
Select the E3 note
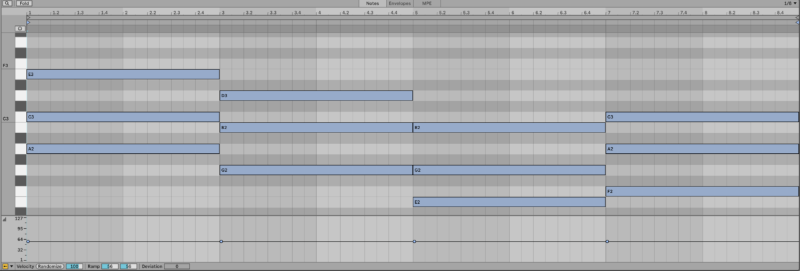pos(123,75)
